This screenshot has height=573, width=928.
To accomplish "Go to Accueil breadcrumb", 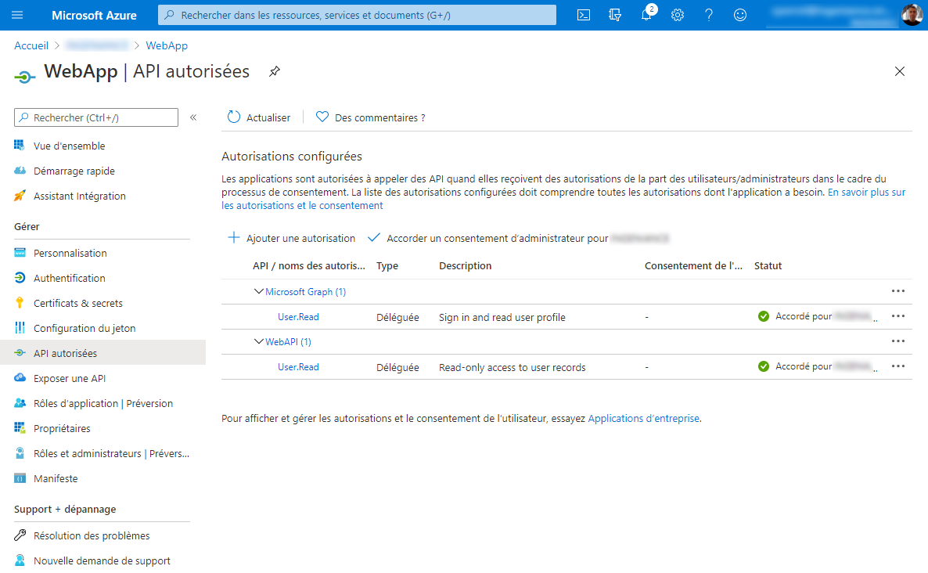I will (31, 45).
